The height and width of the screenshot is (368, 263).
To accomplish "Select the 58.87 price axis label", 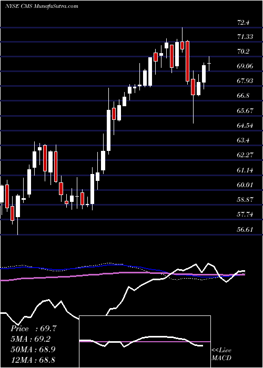I will 246,200.
